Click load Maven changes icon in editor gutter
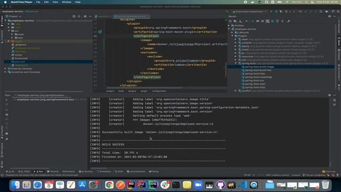 (100, 32)
